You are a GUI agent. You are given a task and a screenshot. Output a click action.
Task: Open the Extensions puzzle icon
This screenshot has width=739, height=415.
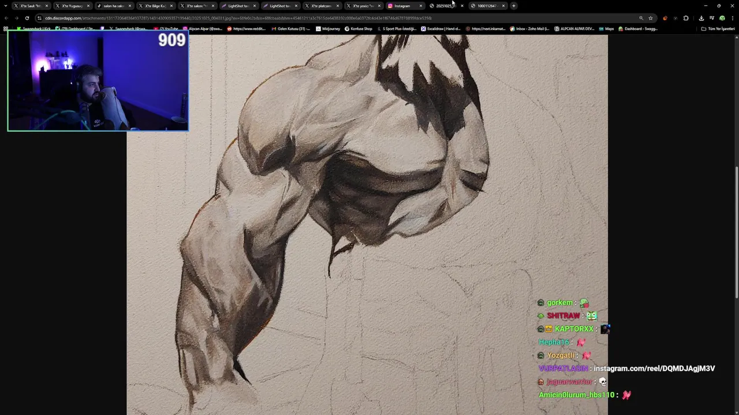tap(686, 18)
